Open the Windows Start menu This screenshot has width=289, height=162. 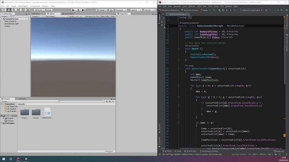click(x=4, y=159)
